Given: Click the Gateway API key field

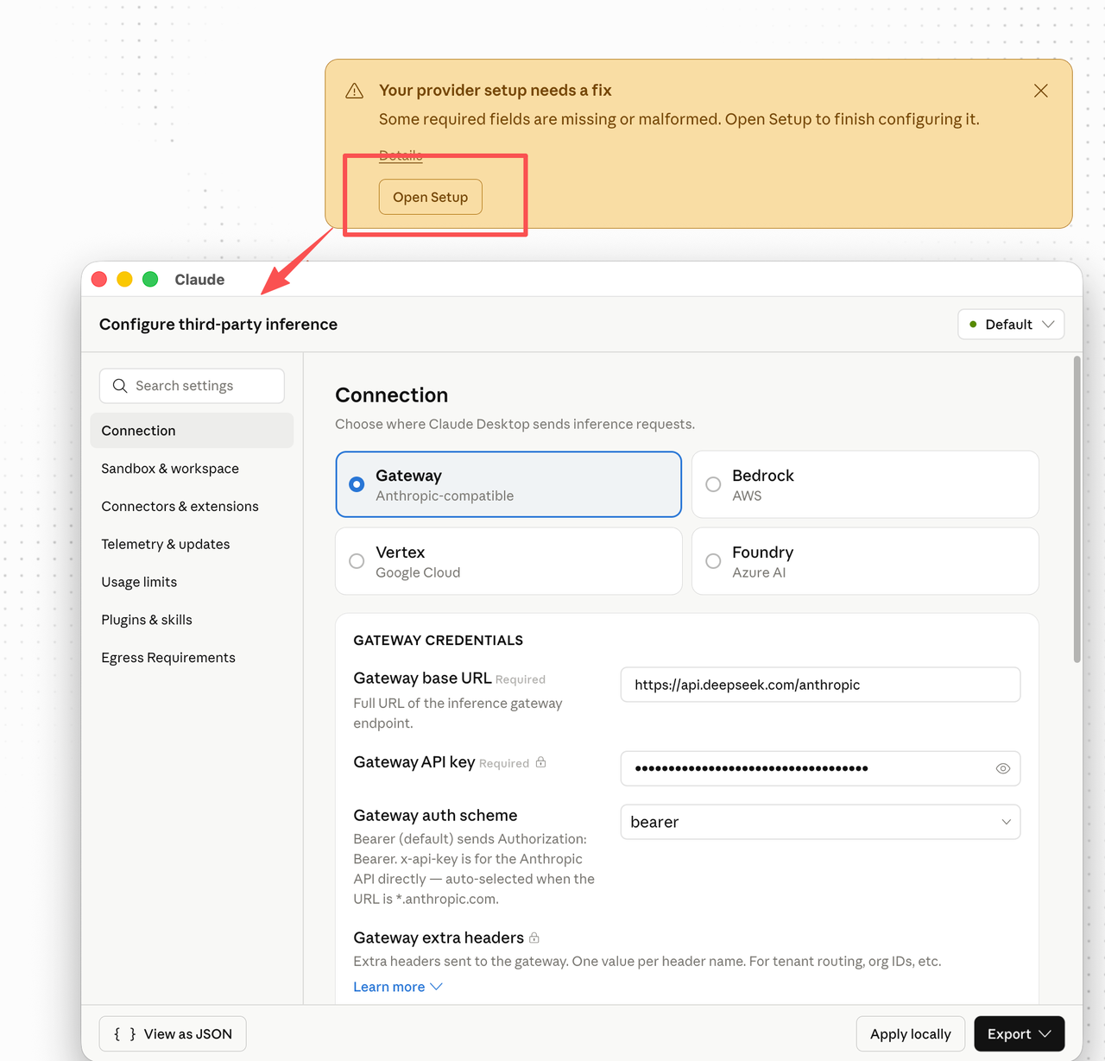Looking at the screenshot, I should click(820, 768).
